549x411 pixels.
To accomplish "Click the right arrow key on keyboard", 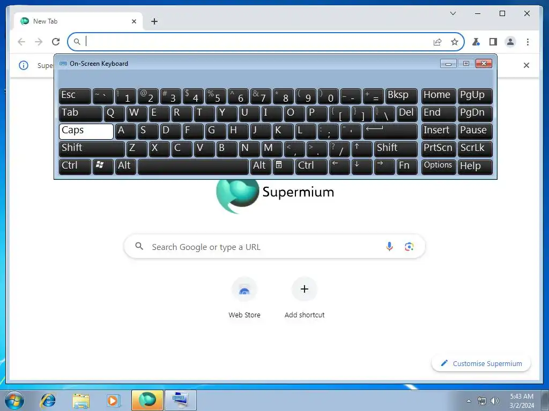I will pos(384,167).
